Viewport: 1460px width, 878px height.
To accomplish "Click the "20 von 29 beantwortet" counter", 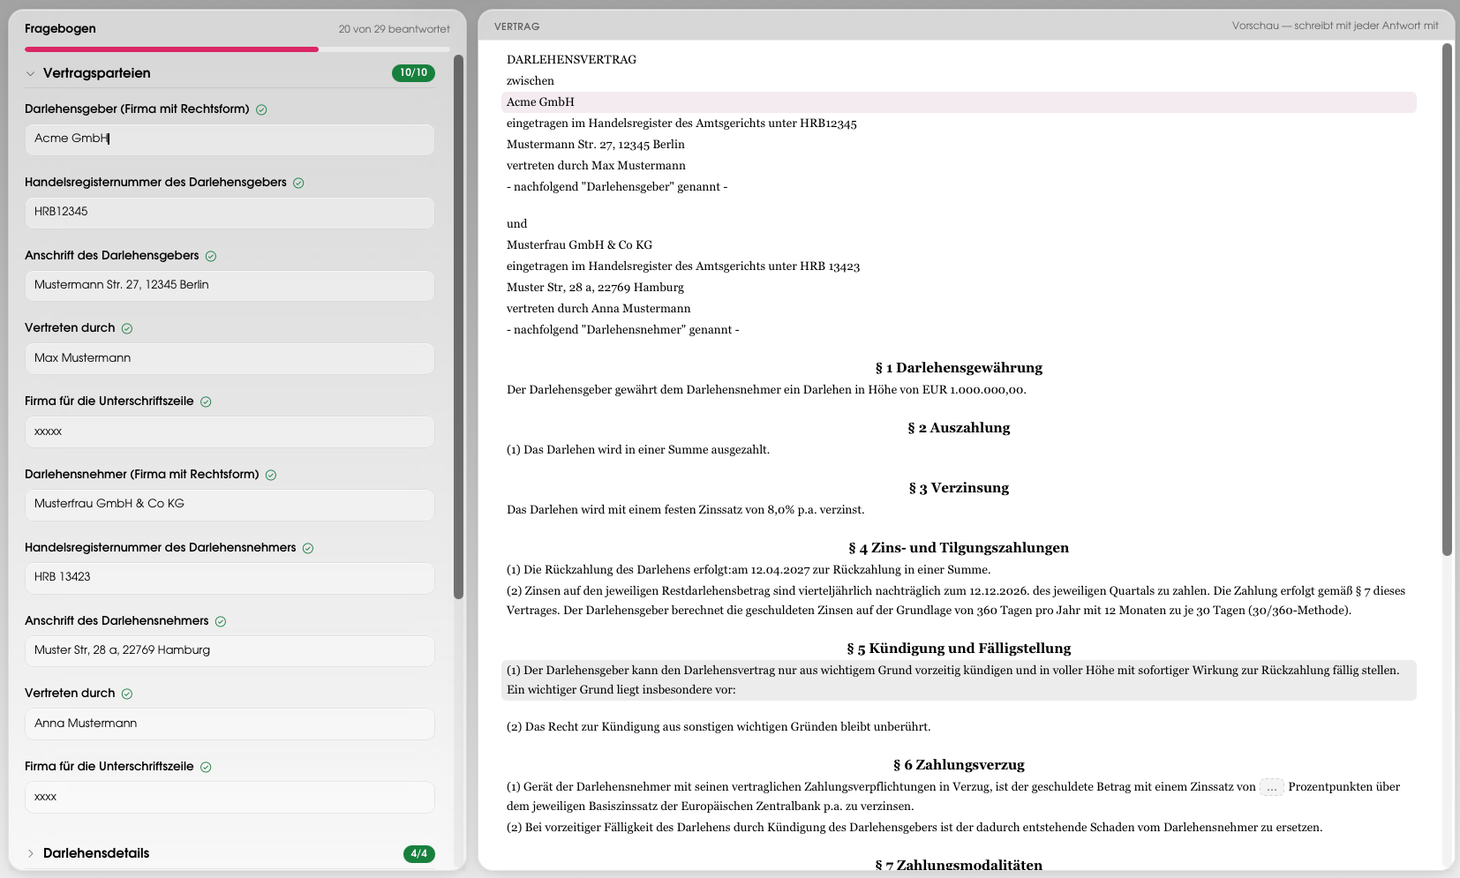I will [x=395, y=29].
